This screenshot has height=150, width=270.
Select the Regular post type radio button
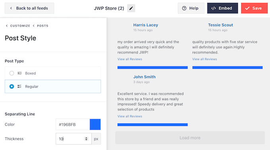tap(12, 86)
